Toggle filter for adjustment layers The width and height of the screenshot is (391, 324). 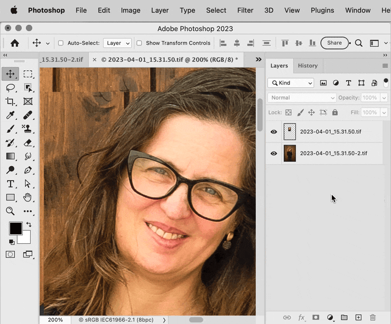coord(336,83)
